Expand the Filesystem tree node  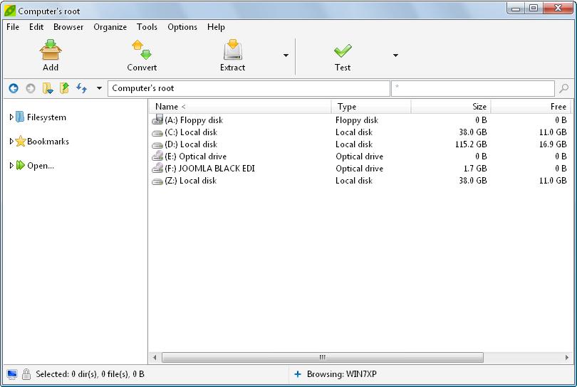[11, 117]
